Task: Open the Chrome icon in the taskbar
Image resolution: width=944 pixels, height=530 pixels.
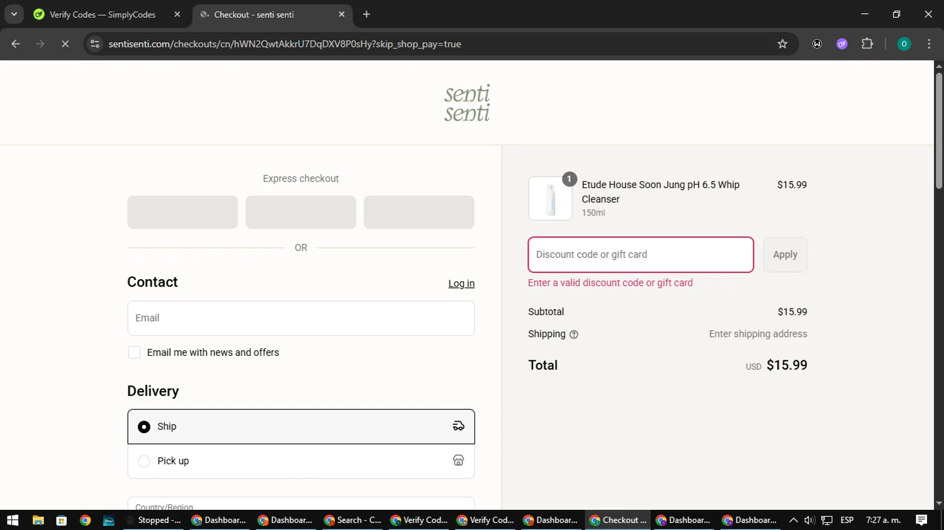Action: [x=85, y=520]
